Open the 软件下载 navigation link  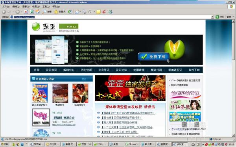194,70
